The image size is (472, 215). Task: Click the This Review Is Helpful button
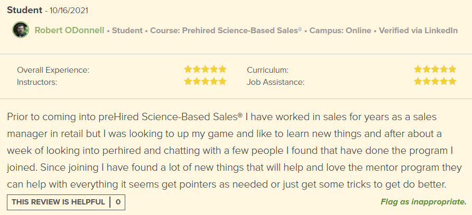(58, 202)
